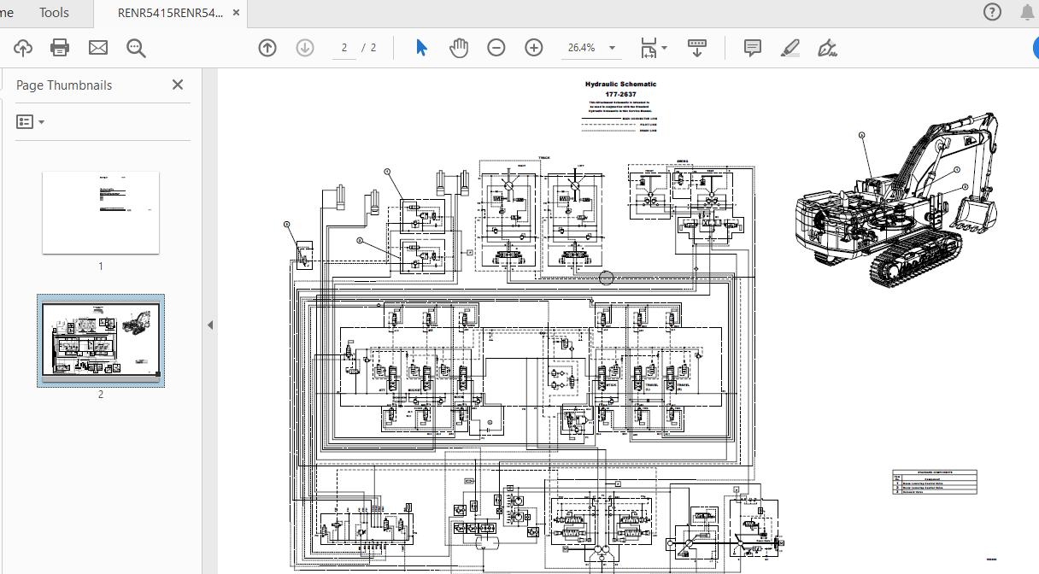Toggle the scrolling mode keyboard icon
Image resolution: width=1039 pixels, height=574 pixels.
(697, 48)
